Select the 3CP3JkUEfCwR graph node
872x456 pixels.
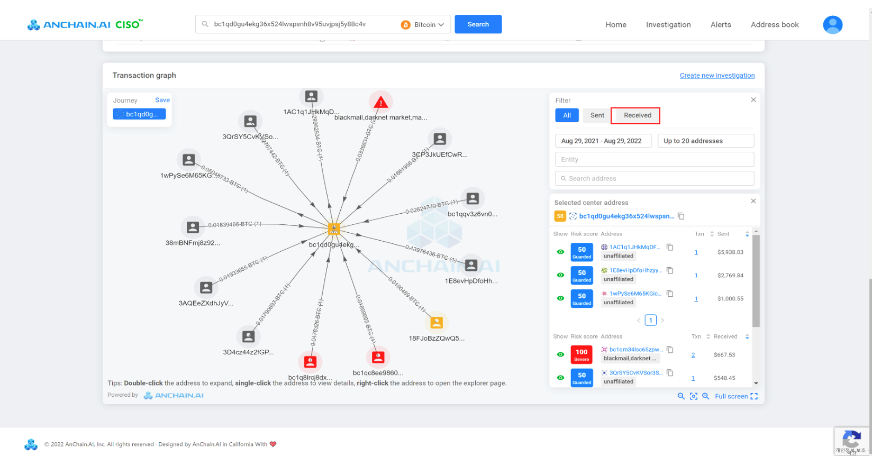(x=440, y=139)
